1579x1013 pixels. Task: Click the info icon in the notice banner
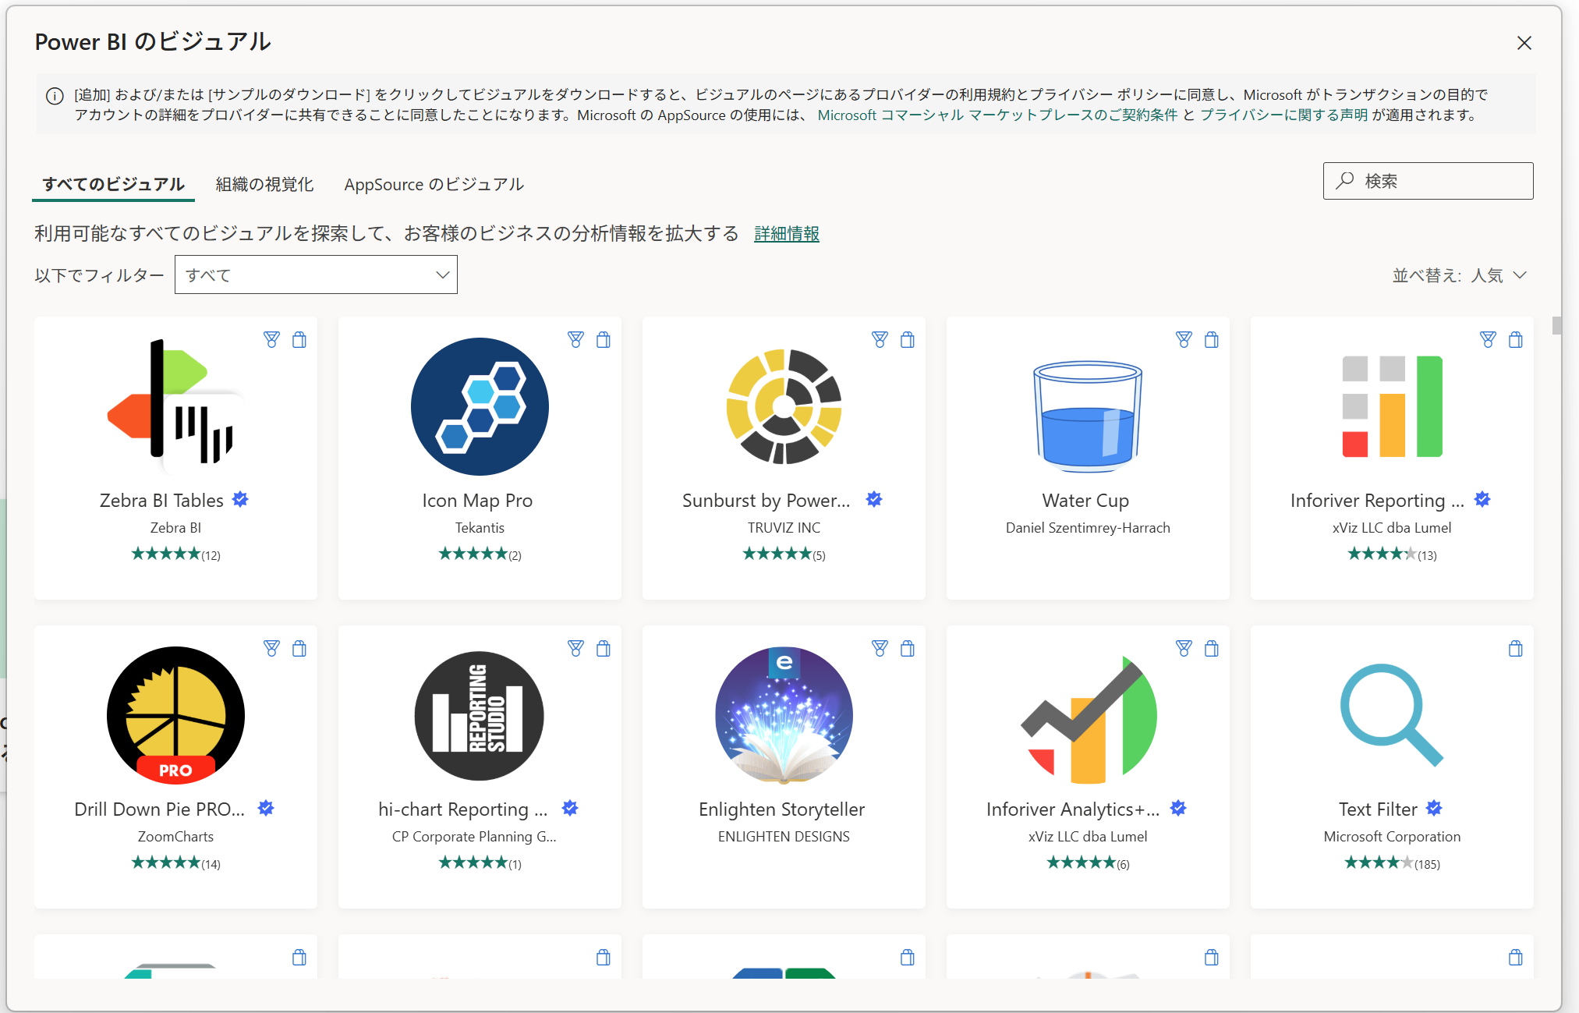tap(55, 96)
